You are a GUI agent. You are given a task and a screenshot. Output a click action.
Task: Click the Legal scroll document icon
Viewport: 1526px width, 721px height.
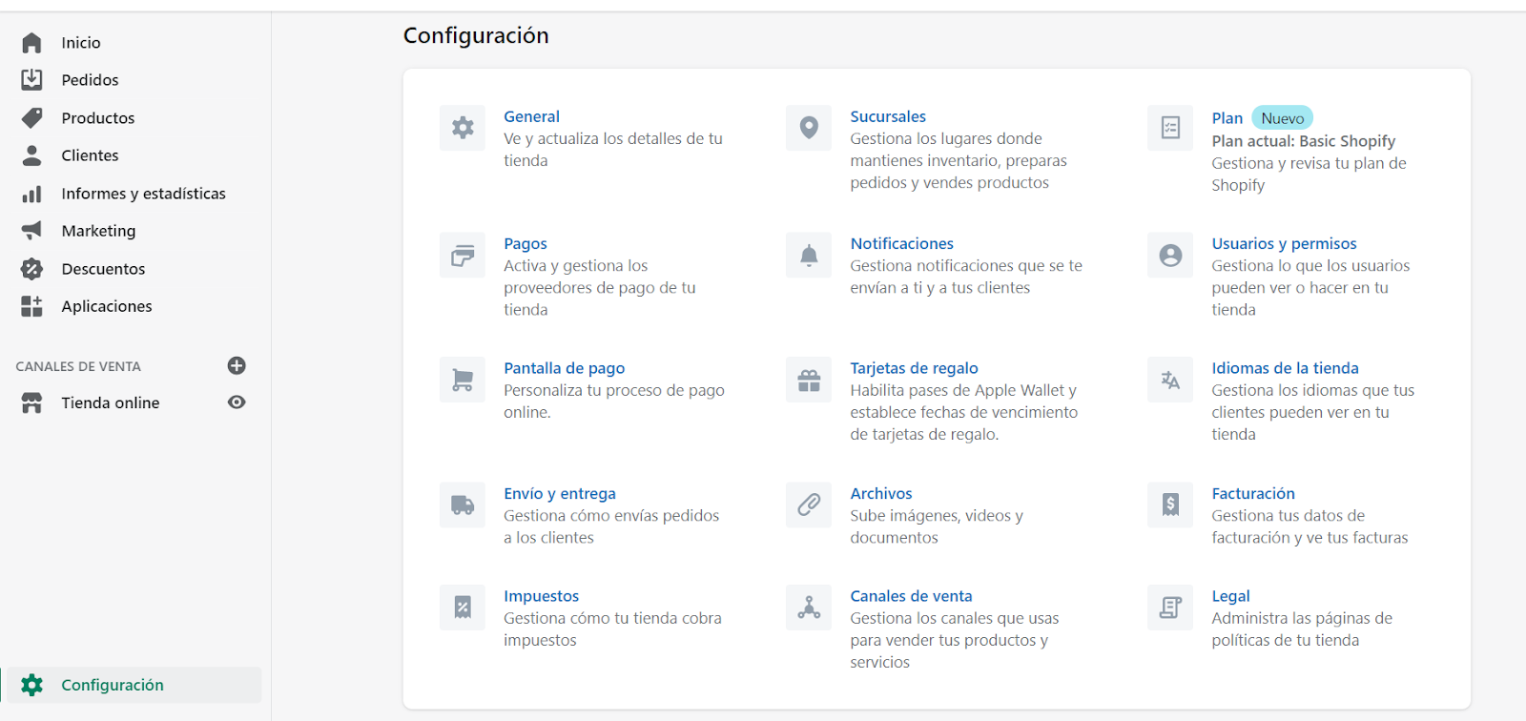click(1170, 608)
